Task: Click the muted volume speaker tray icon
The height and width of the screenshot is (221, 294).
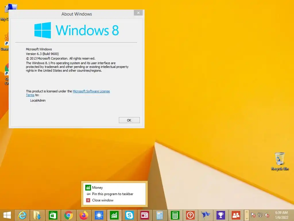Action: (x=267, y=215)
